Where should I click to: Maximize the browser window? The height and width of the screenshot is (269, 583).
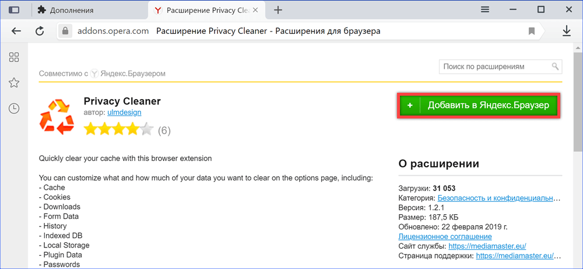click(x=541, y=10)
